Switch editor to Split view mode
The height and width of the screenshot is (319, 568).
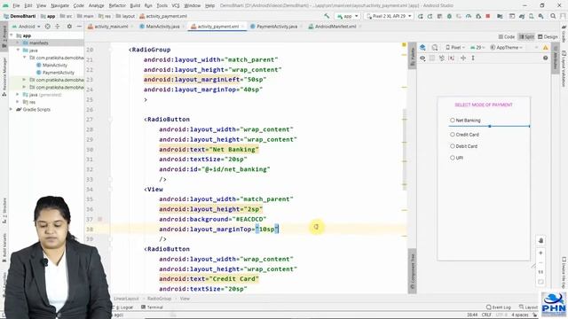[526, 37]
